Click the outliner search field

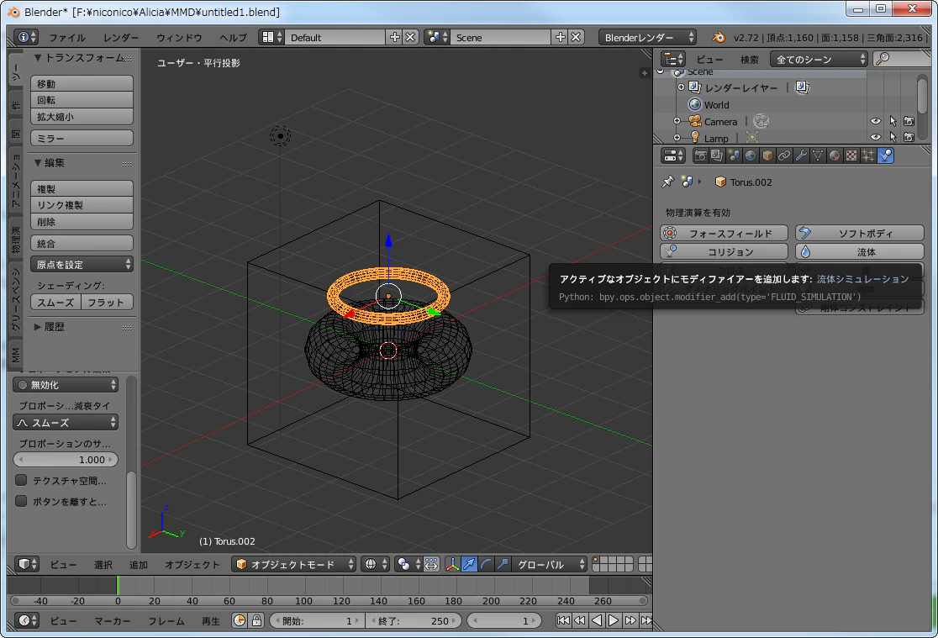click(902, 59)
